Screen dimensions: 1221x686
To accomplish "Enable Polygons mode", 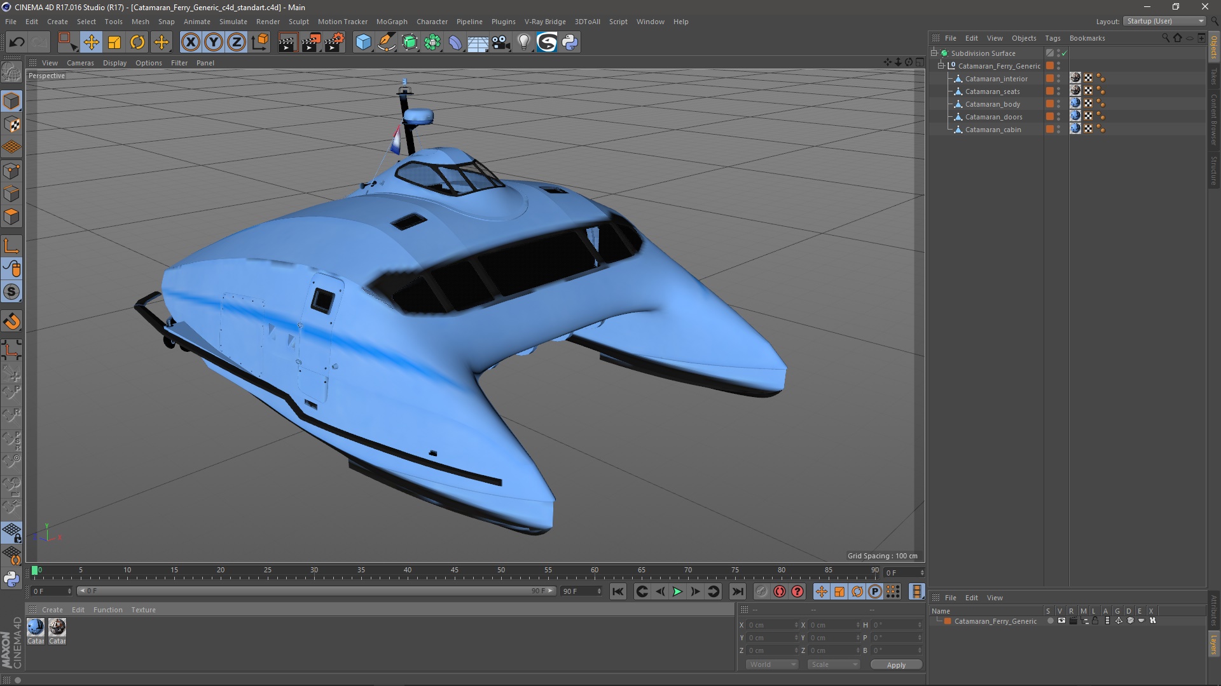I will (x=11, y=217).
